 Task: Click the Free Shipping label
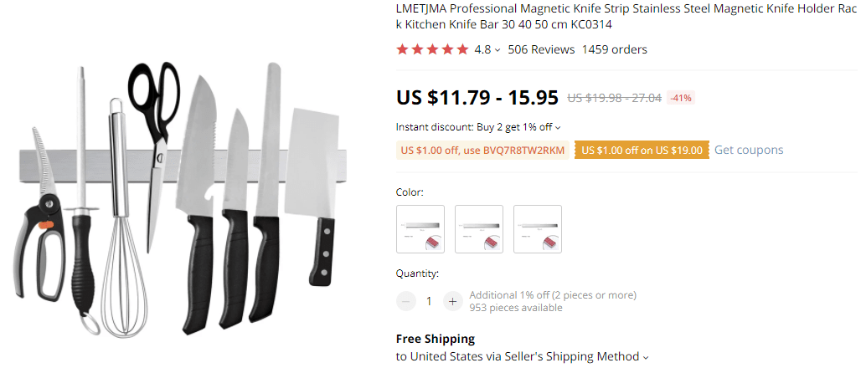[x=436, y=339]
